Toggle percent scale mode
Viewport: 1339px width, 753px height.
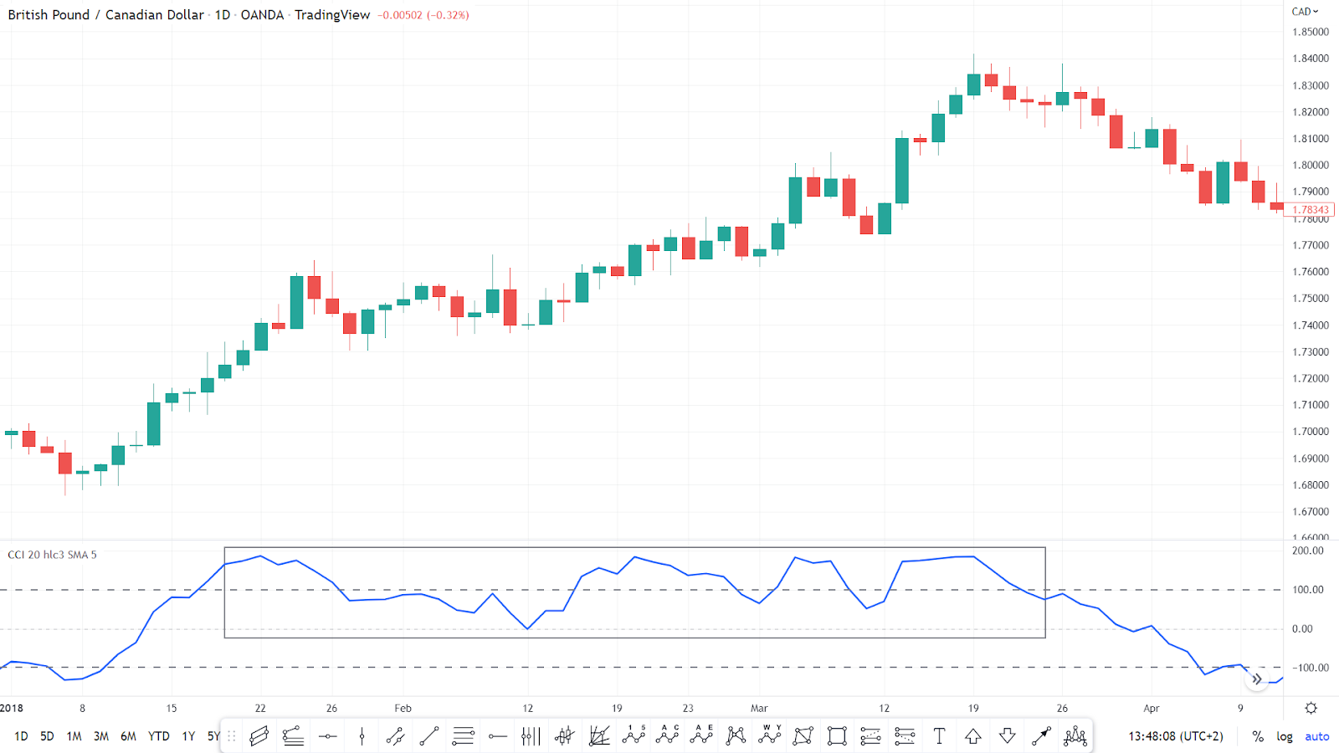1258,736
